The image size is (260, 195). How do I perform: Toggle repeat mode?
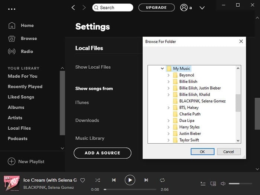162,180
